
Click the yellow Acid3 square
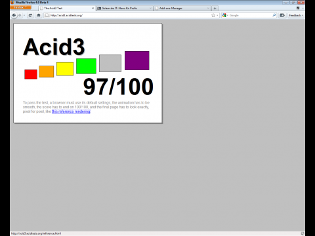(65, 69)
